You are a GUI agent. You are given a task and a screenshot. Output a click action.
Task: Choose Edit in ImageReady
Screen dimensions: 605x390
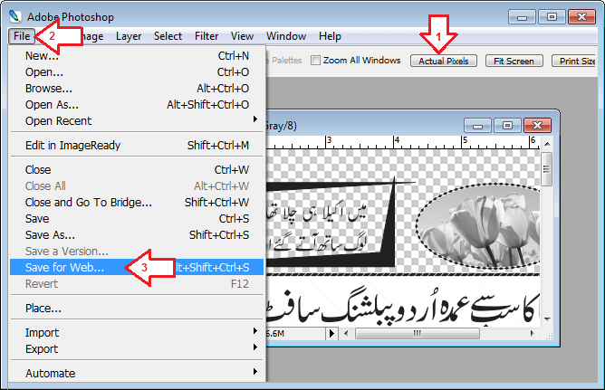[137, 146]
